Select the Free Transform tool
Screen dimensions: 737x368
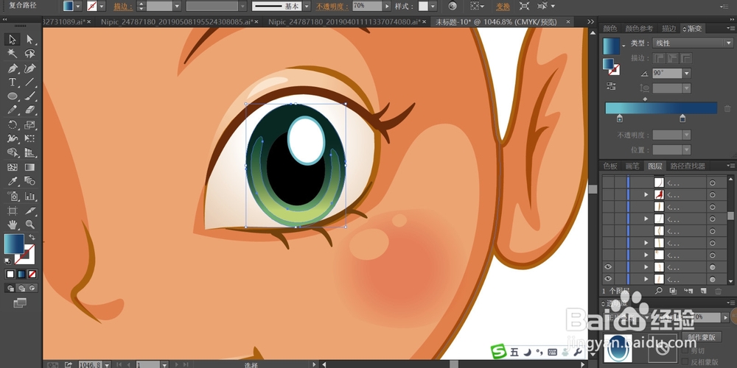(x=29, y=138)
